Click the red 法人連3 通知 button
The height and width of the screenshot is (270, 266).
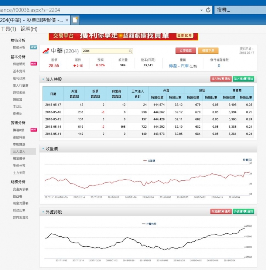(x=221, y=79)
